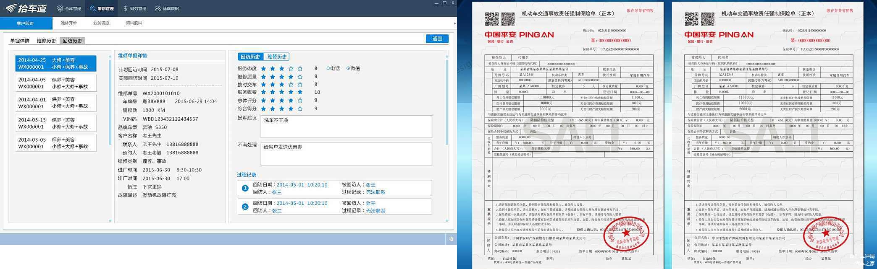Open the 业务调度 sub-tab
The image size is (877, 269).
pyautogui.click(x=101, y=23)
